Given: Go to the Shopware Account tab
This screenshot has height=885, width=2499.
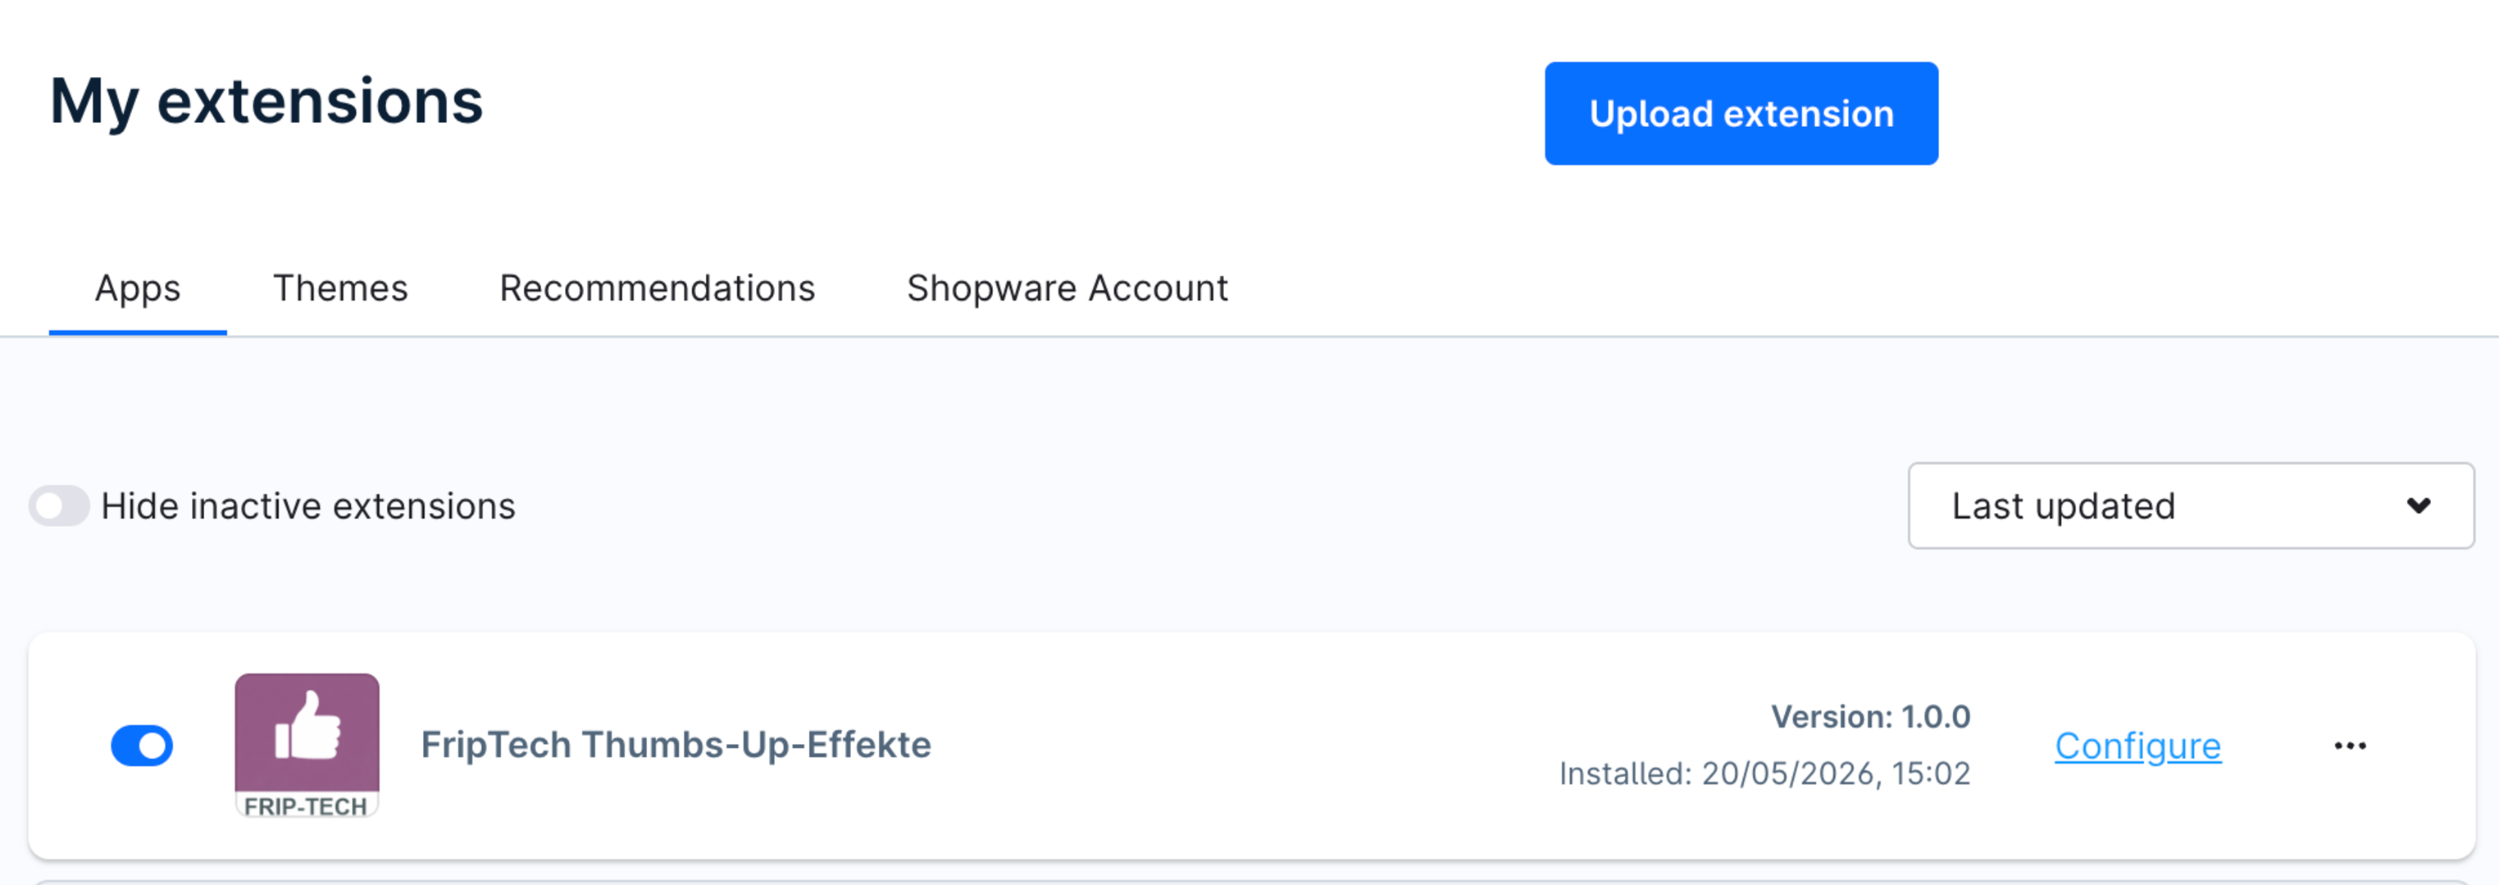Looking at the screenshot, I should pyautogui.click(x=1067, y=288).
